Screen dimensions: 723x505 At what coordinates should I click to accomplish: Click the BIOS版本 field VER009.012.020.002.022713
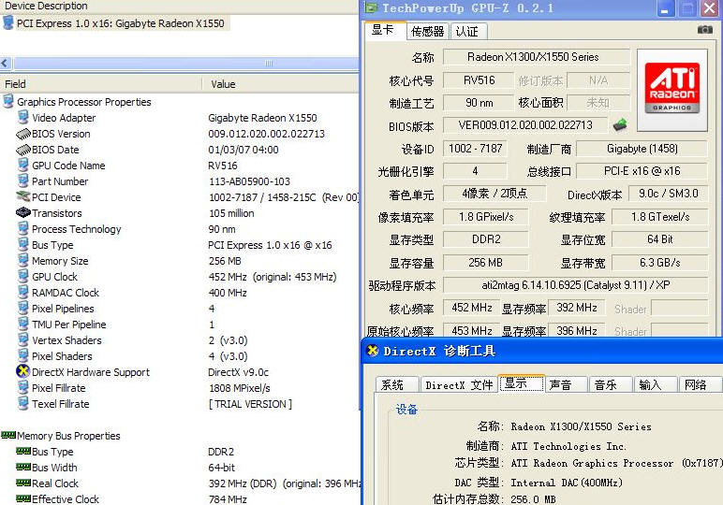(524, 125)
